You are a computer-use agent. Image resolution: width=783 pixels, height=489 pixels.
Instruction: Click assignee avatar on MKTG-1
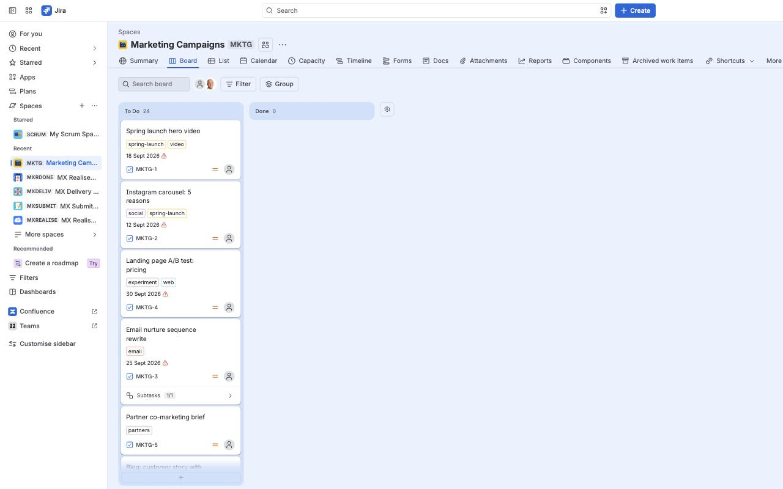pyautogui.click(x=229, y=169)
